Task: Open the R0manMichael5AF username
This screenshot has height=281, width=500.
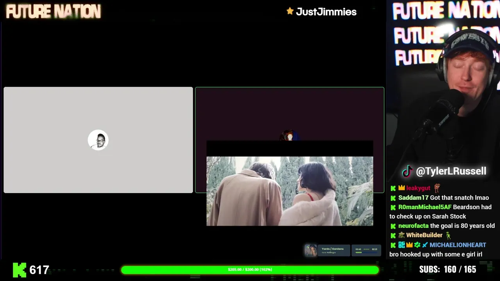Action: pos(425,207)
